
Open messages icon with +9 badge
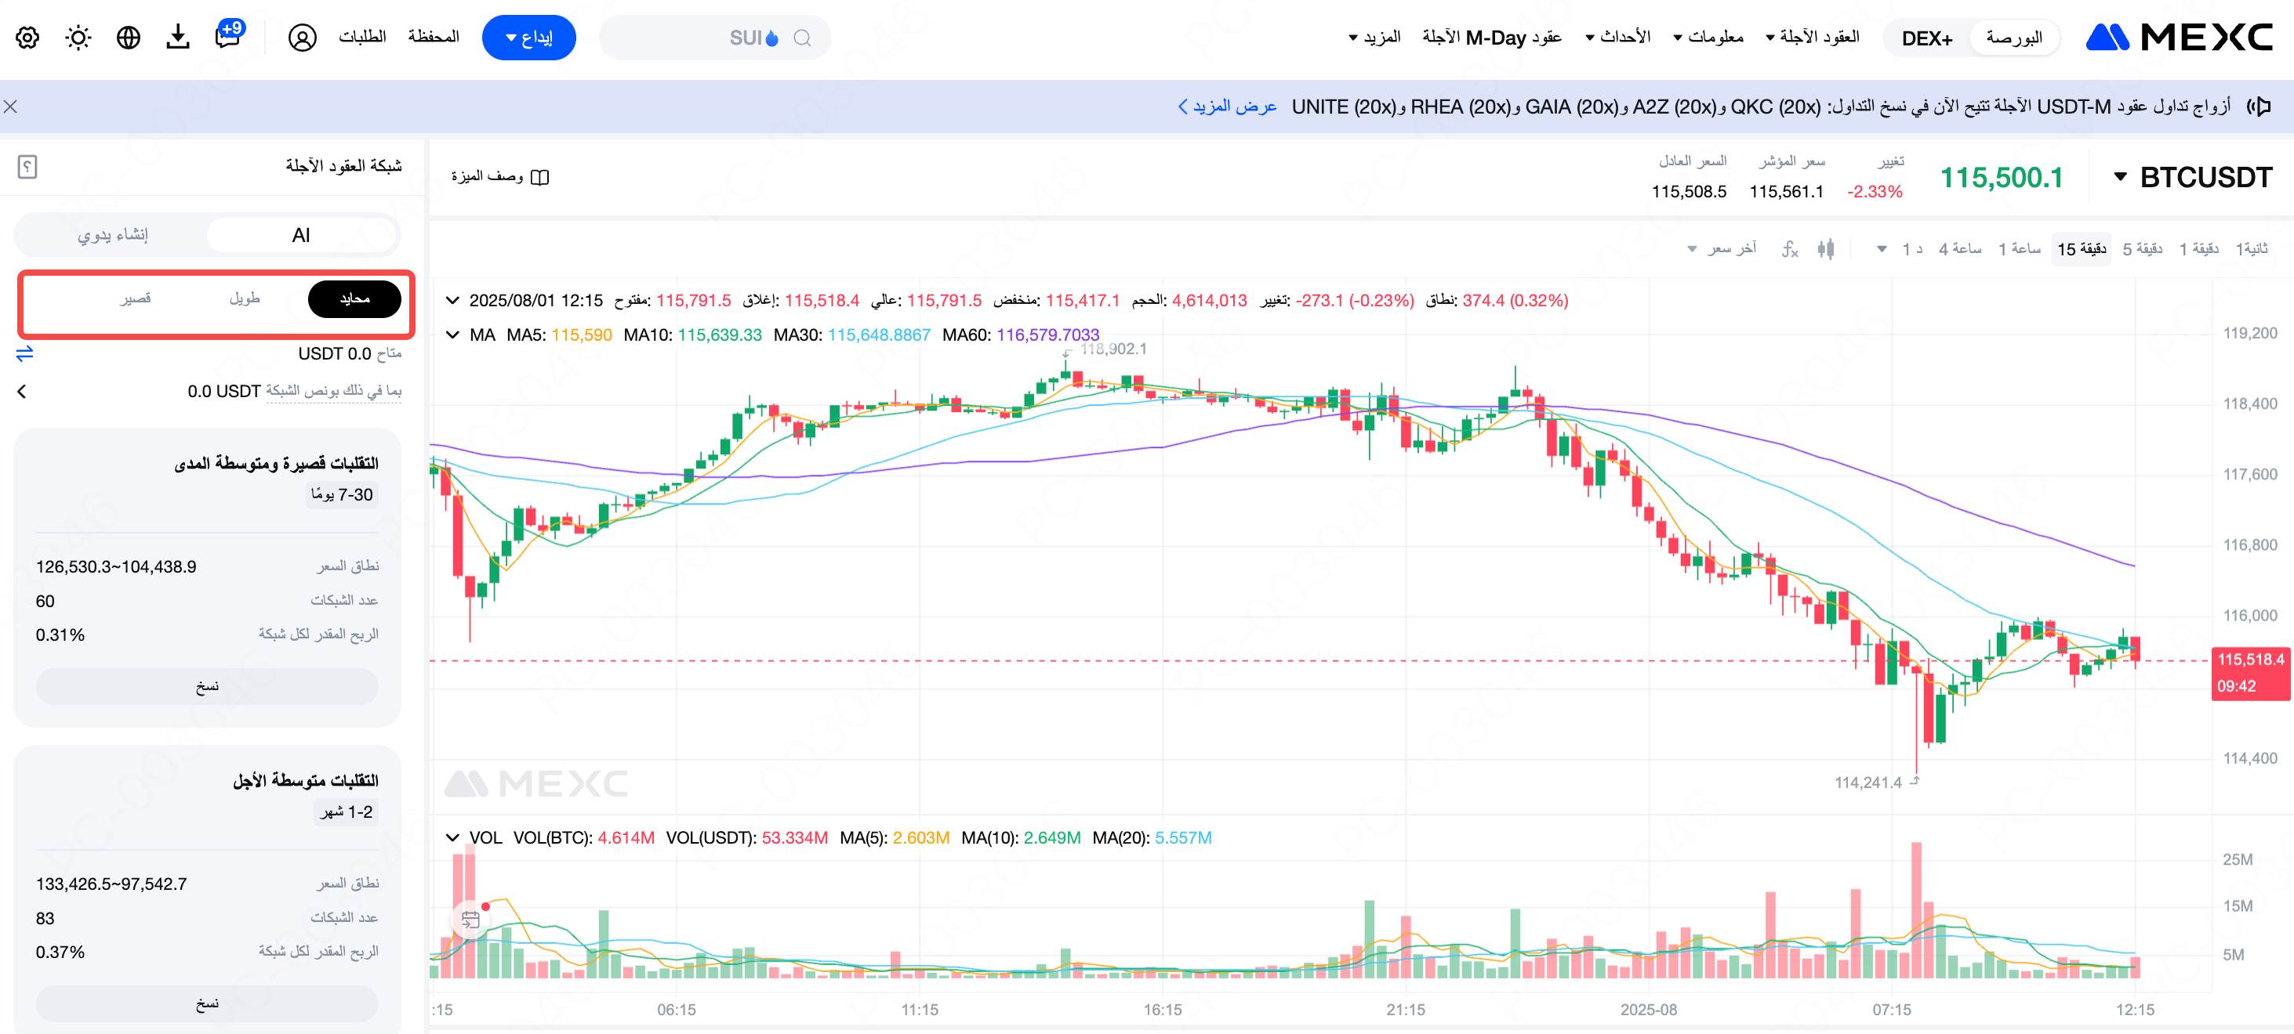click(x=228, y=38)
